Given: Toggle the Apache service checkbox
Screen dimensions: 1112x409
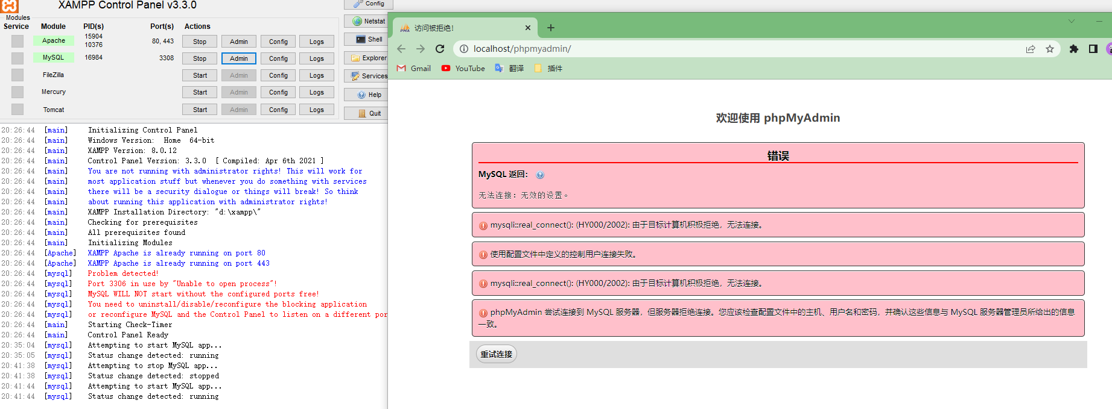Looking at the screenshot, I should (x=17, y=41).
